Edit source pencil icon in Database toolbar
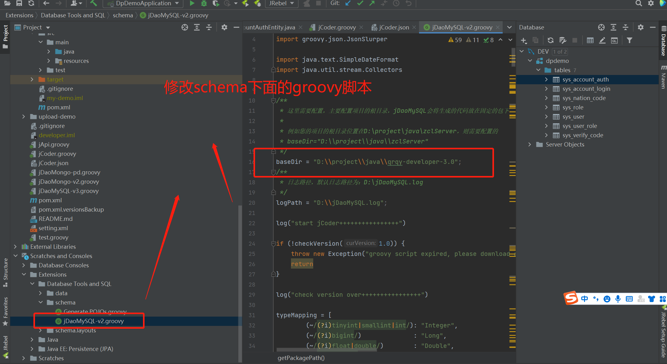Image resolution: width=667 pixels, height=364 pixels. [602, 40]
